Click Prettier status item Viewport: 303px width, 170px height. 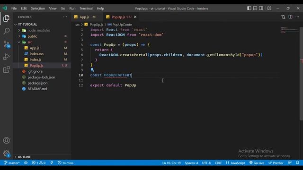pos(276,163)
